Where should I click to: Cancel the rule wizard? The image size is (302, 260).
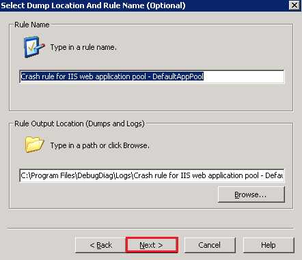[x=210, y=245]
